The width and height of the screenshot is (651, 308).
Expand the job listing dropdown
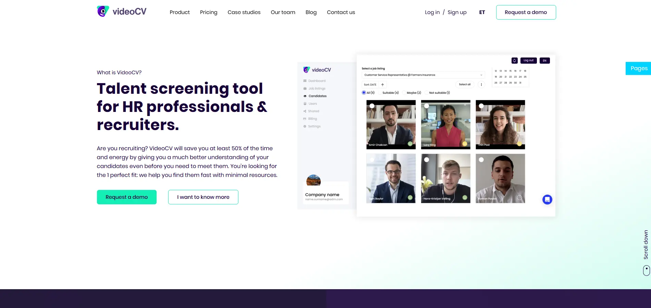(x=423, y=75)
